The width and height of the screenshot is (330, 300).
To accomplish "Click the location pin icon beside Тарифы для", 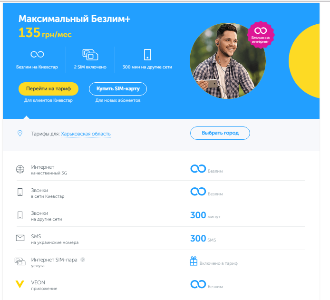I will click(x=20, y=133).
